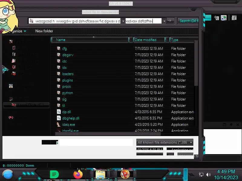Image resolution: width=242 pixels, height=181 pixels.
Task: Click the Start orb button
Action: click(x=8, y=175)
